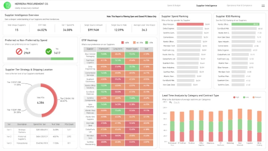Click the Professional Svcs stacked bar
The width and height of the screenshot is (268, 151).
click(172, 126)
